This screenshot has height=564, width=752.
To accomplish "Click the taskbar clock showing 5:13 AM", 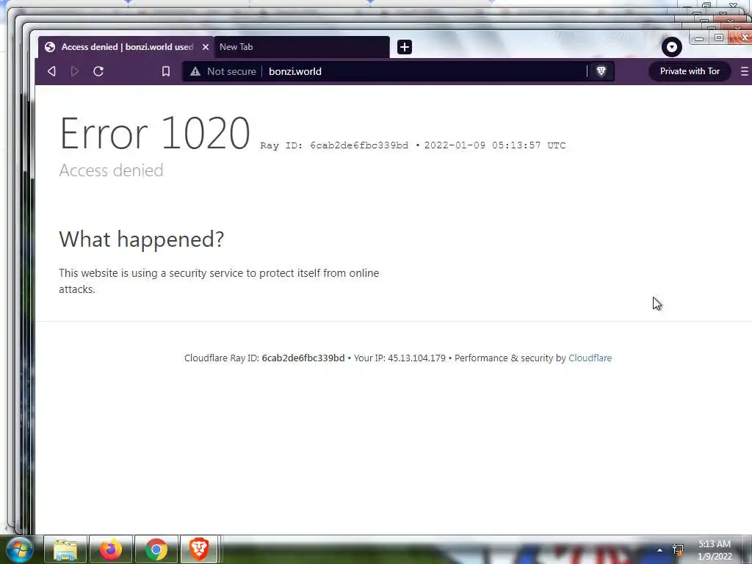I will pyautogui.click(x=715, y=550).
